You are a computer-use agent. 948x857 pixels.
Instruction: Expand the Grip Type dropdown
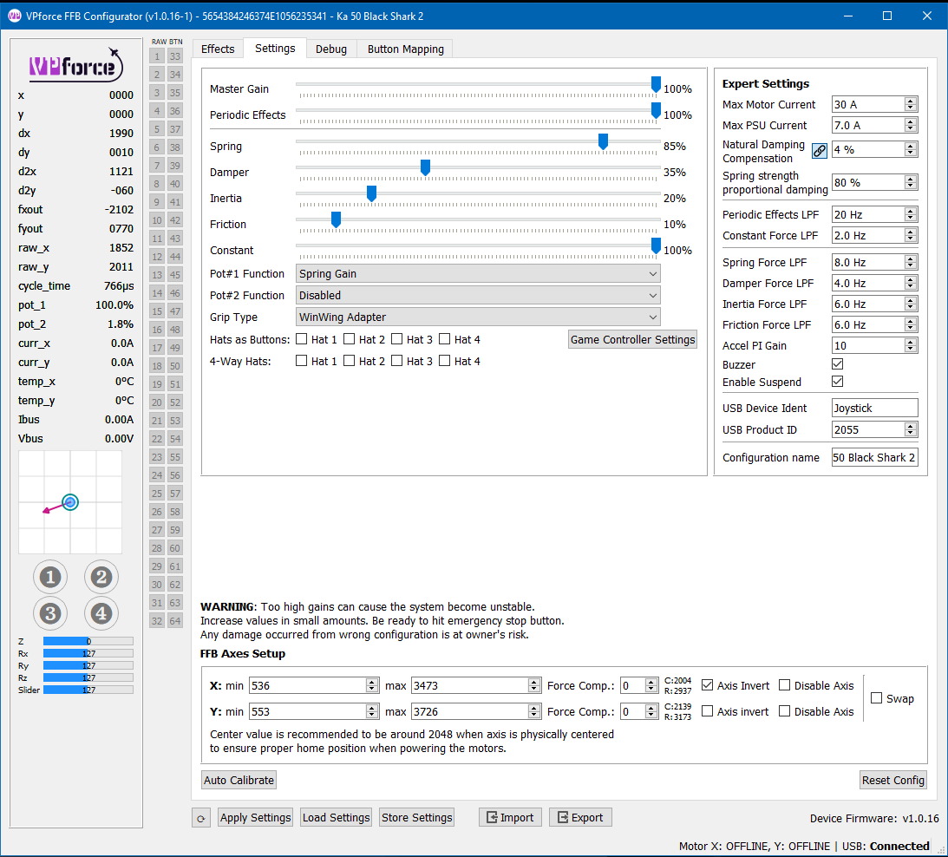click(478, 317)
